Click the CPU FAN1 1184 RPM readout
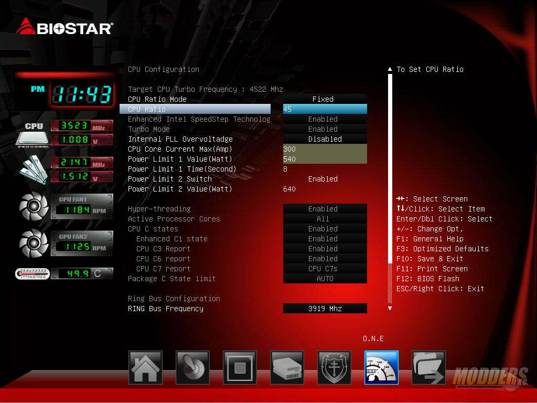Image resolution: width=537 pixels, height=403 pixels. (x=82, y=206)
